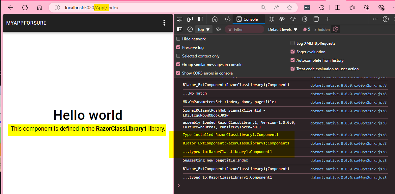Open the Network wifi icon panel
Screen dimensions: 395x194
(x=282, y=19)
